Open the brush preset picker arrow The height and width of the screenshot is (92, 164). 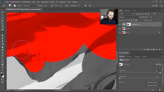(12, 6)
